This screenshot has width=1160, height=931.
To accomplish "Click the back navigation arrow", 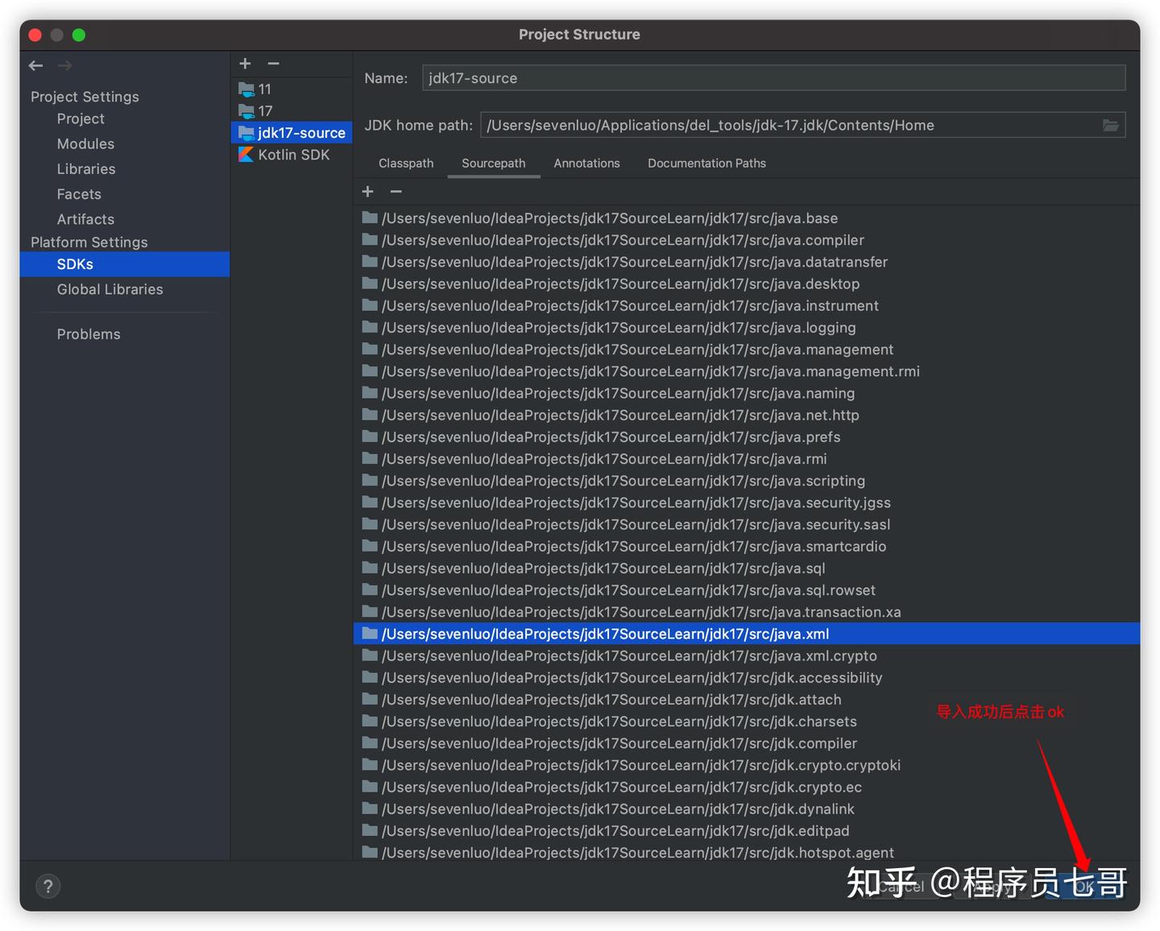I will coord(35,65).
